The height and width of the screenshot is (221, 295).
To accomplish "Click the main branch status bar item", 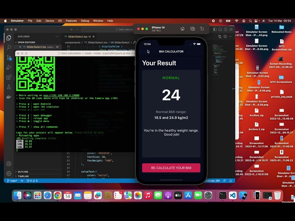I will (x=12, y=181).
